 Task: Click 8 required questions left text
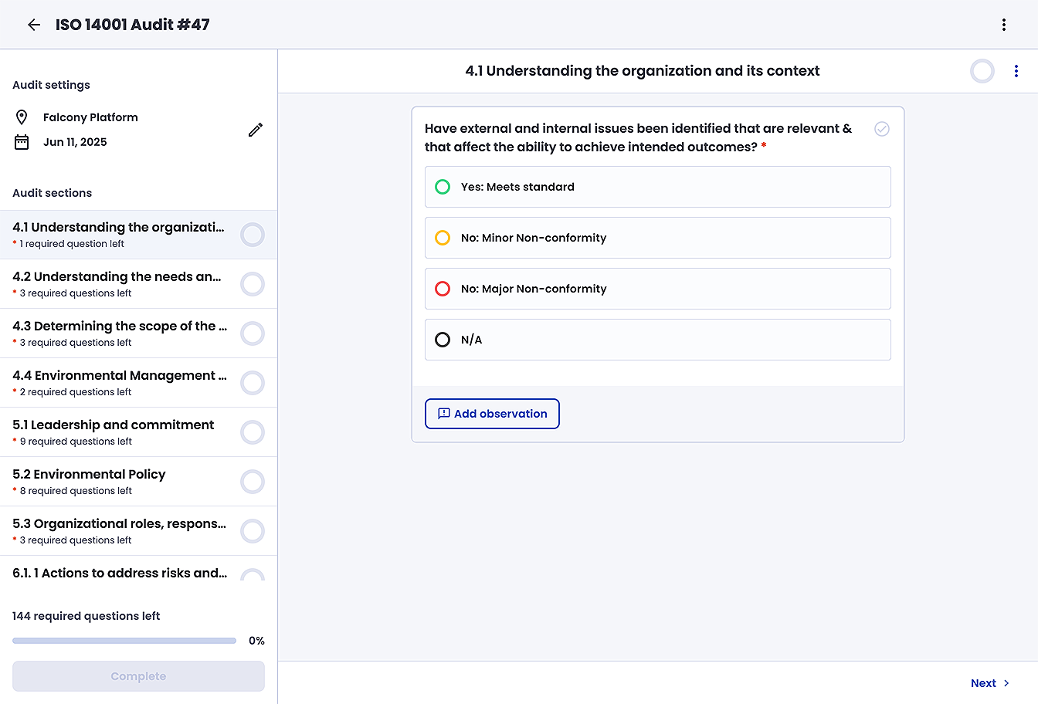(x=76, y=491)
